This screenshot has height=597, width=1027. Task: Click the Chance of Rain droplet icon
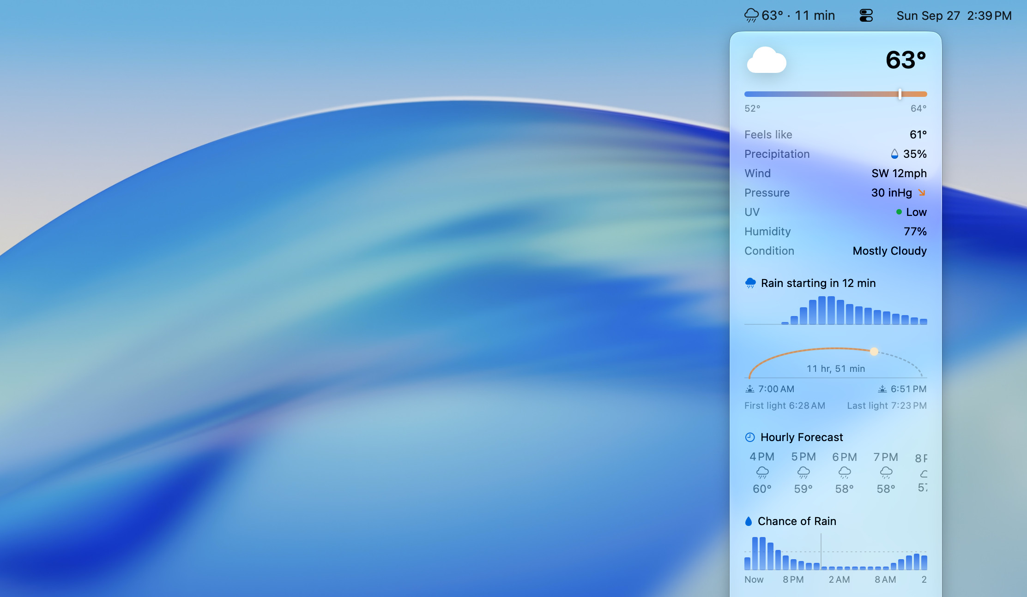pyautogui.click(x=749, y=521)
